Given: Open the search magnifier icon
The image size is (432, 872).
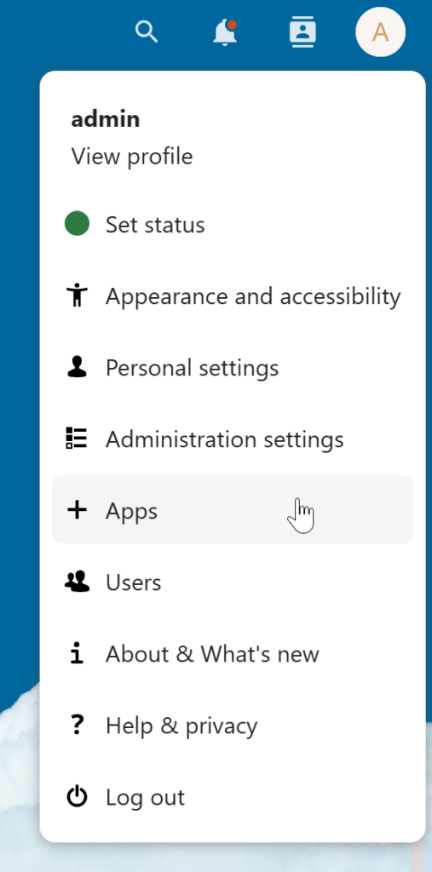Looking at the screenshot, I should click(x=147, y=32).
